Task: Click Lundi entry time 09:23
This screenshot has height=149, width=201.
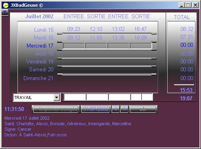Action: coord(74,29)
